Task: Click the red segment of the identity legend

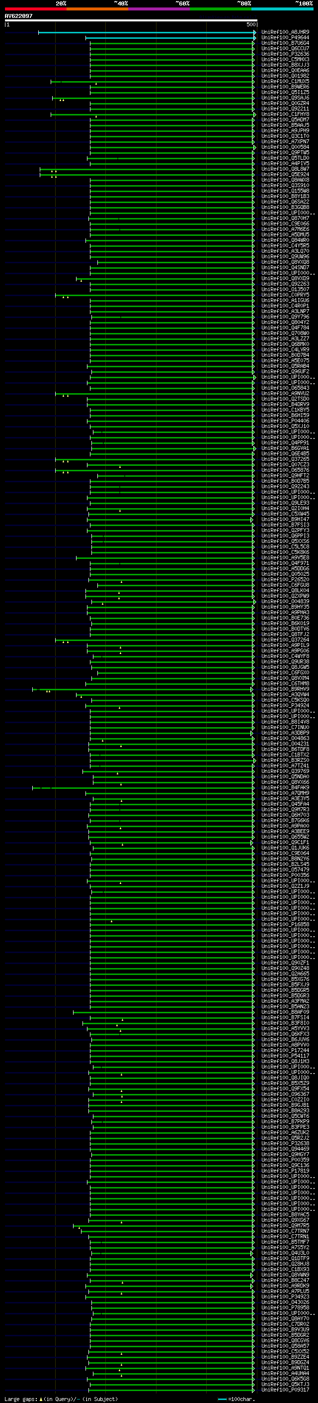Action: 35,9
